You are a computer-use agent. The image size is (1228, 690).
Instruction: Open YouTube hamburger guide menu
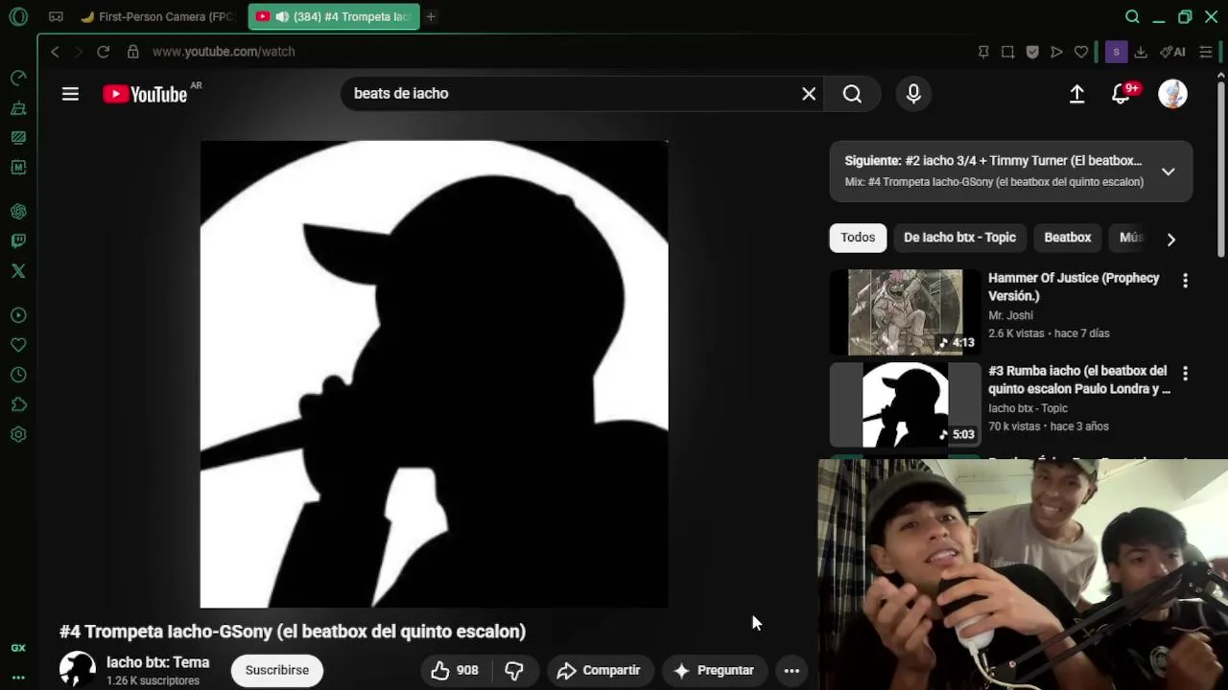coord(70,94)
